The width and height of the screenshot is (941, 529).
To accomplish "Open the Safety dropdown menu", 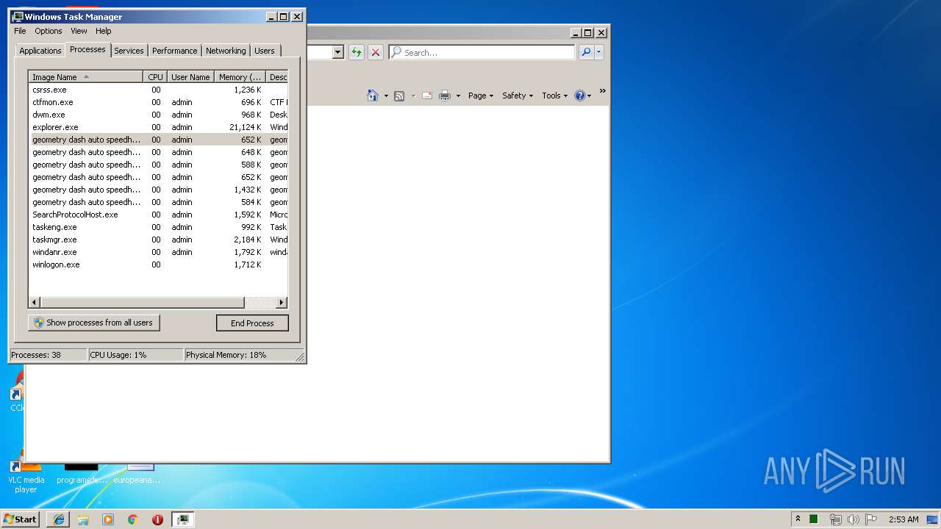I will (518, 96).
